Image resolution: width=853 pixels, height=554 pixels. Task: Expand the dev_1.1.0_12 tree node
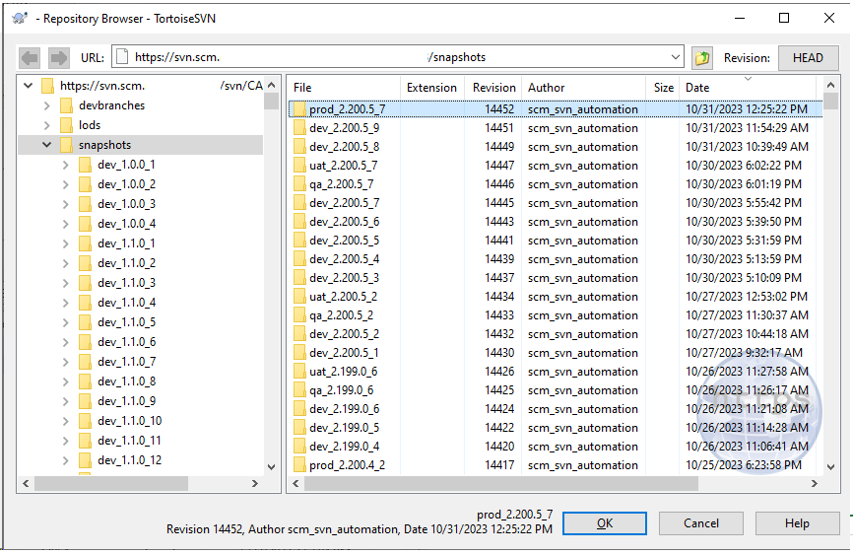(66, 460)
